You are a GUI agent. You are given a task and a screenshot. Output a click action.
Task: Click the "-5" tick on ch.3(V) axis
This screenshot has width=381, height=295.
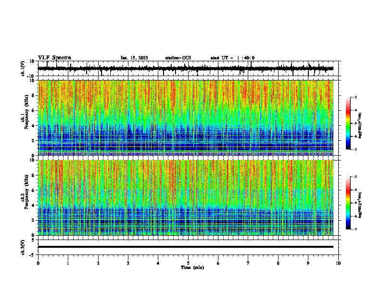[x=33, y=255]
